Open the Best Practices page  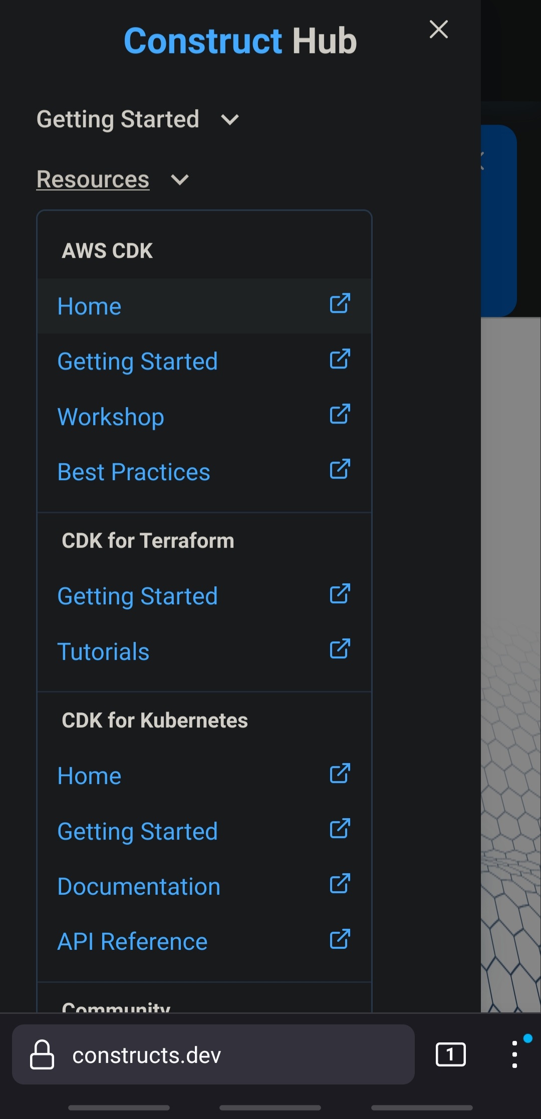(133, 471)
